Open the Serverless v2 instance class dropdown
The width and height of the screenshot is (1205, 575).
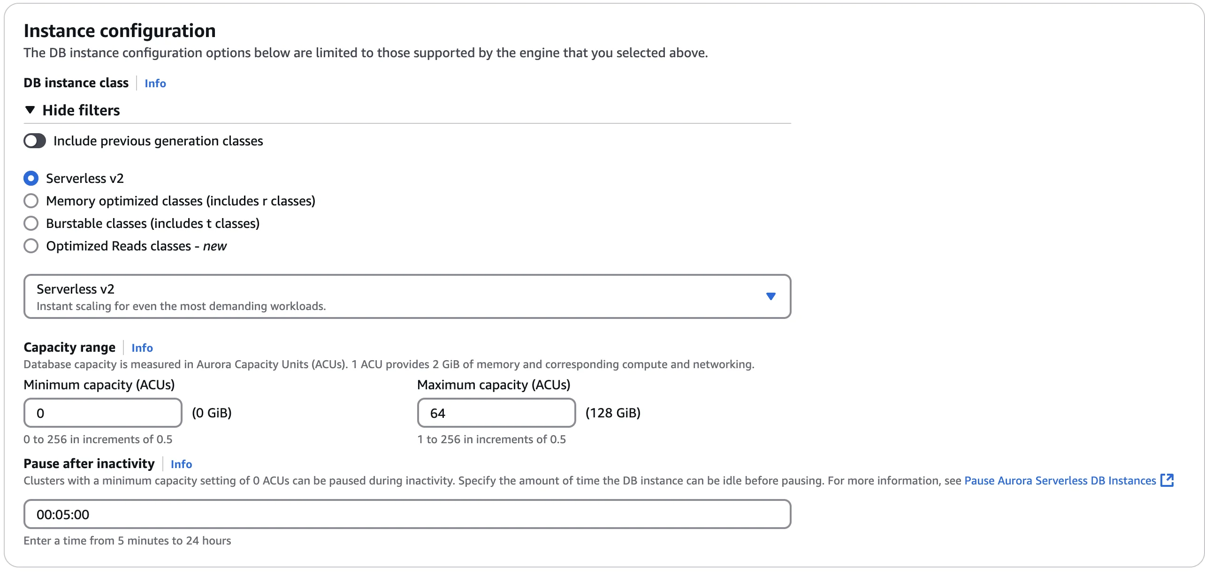coord(406,296)
